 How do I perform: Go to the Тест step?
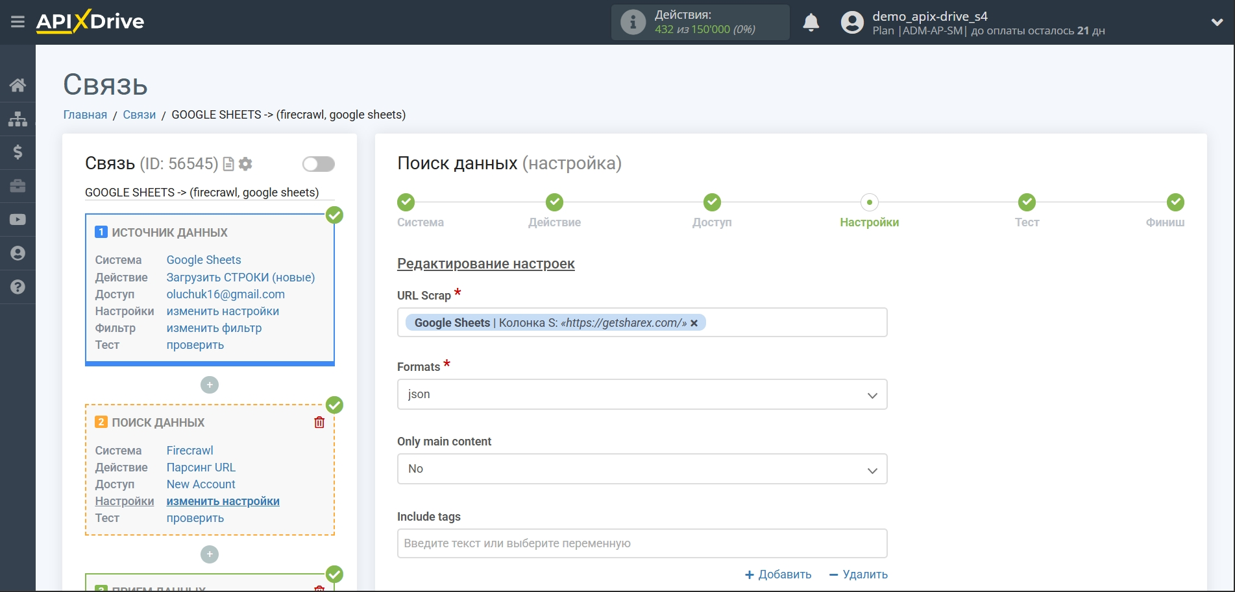tap(1027, 203)
